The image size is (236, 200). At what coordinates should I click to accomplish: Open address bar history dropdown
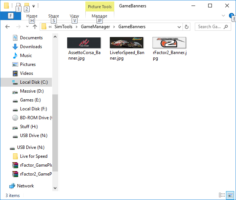[x=179, y=27]
